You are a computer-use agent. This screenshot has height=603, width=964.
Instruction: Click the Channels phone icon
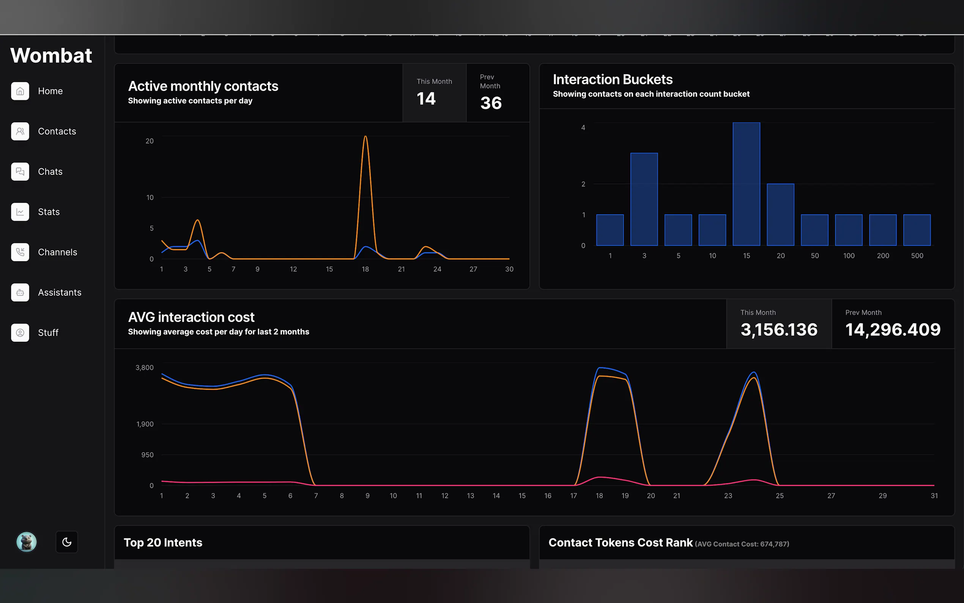click(20, 253)
